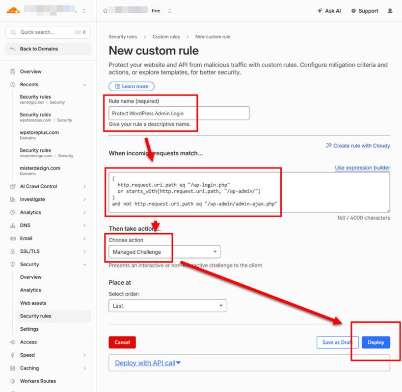This screenshot has width=402, height=392.
Task: Click the Speed lightning icon
Action: pyautogui.click(x=13, y=355)
